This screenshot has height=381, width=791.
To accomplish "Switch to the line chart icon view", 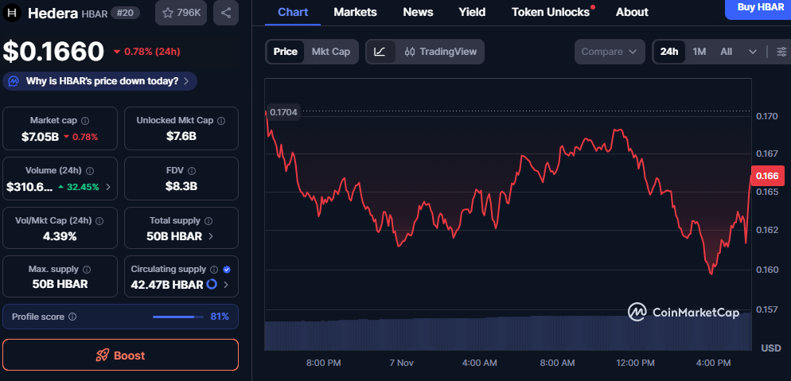I will click(x=380, y=52).
